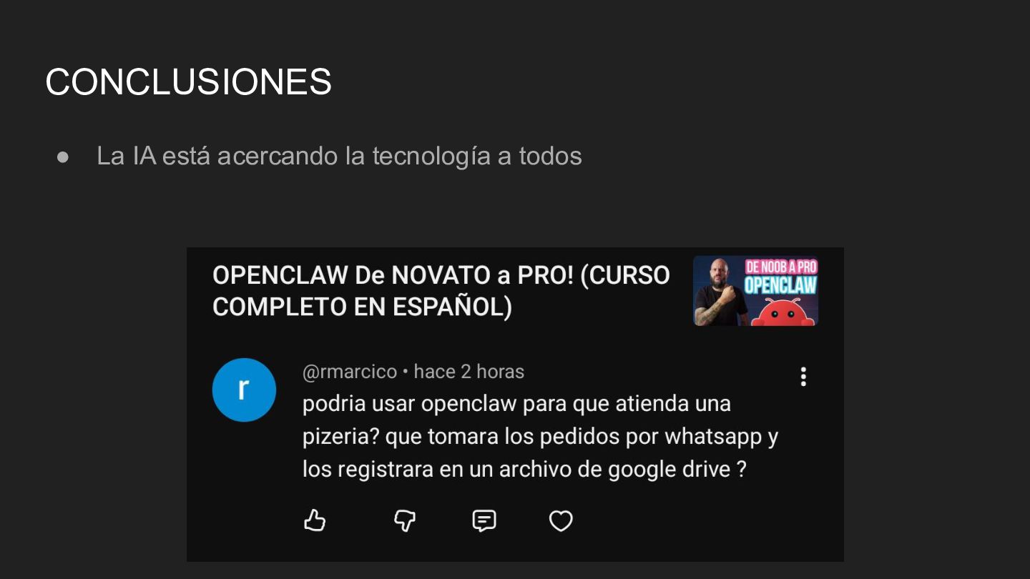Click the comment line mentioning "pedidos por whatsapp"
Image resolution: width=1030 pixels, height=579 pixels.
540,436
